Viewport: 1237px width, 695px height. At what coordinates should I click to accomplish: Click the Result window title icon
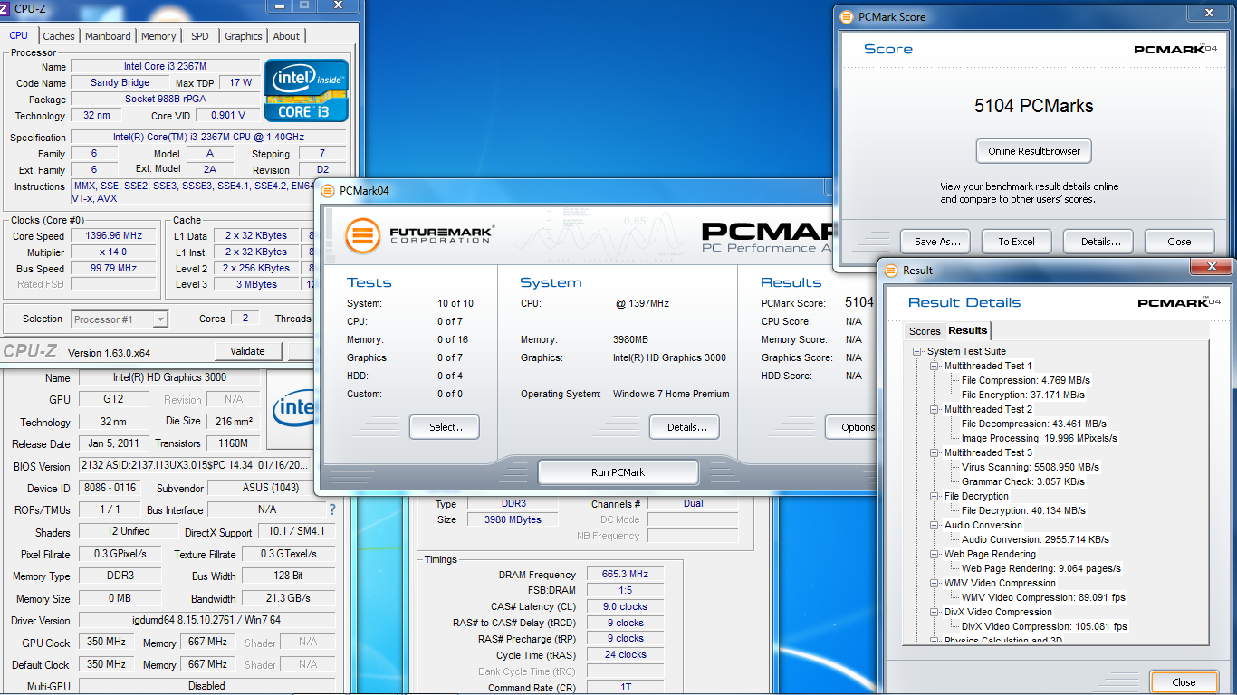(892, 270)
